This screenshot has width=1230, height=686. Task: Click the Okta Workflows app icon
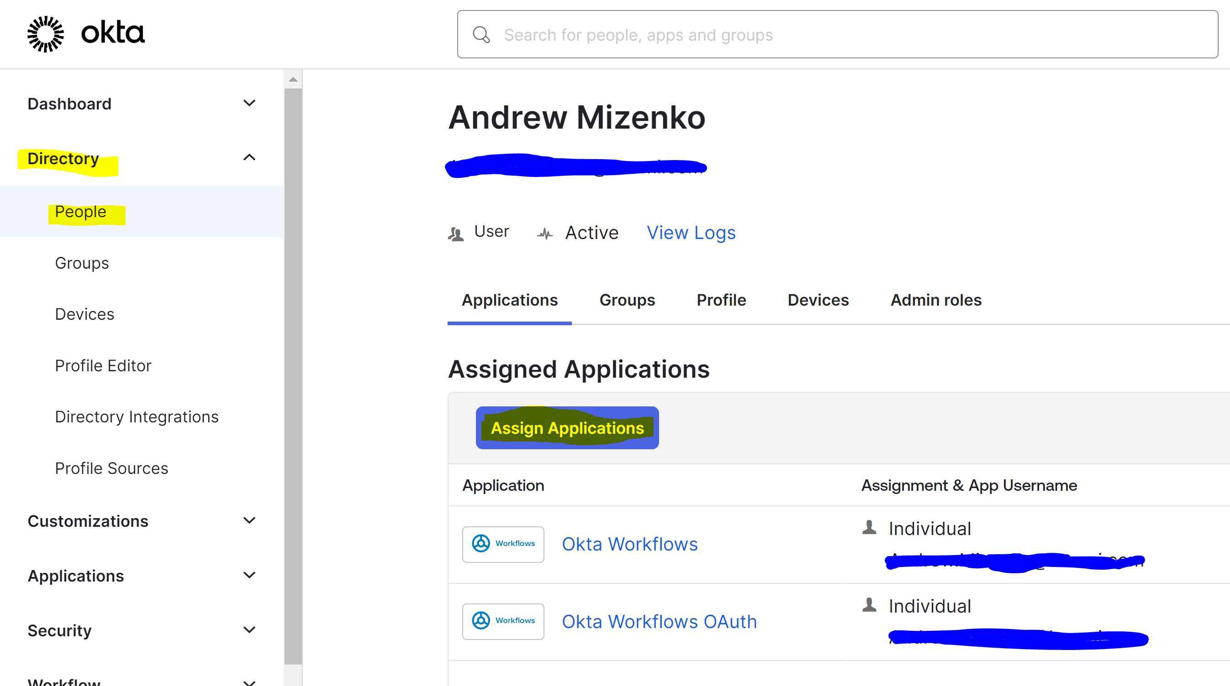(503, 544)
